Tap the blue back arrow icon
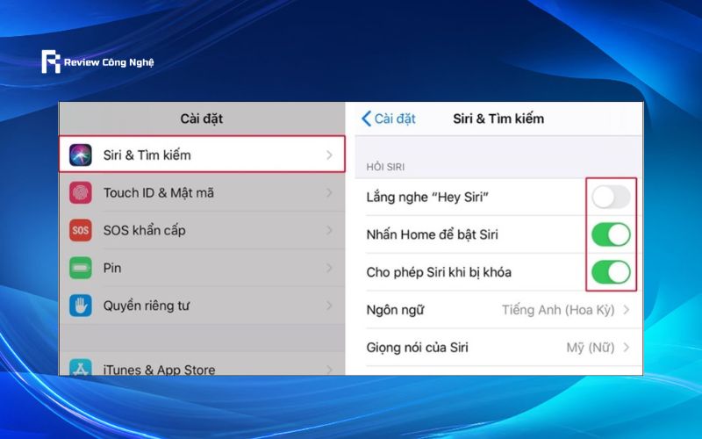702x439 pixels. (x=366, y=119)
